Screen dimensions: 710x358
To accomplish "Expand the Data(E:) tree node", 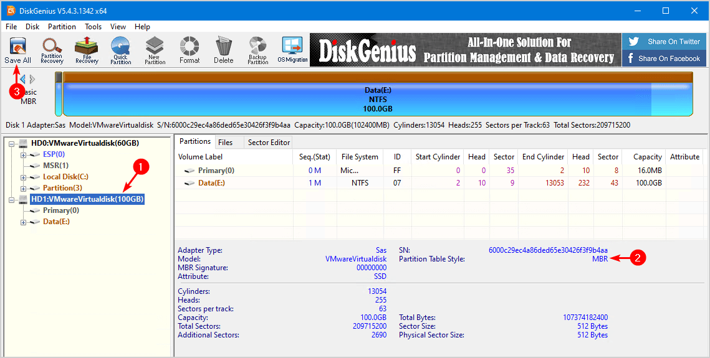I will point(23,222).
